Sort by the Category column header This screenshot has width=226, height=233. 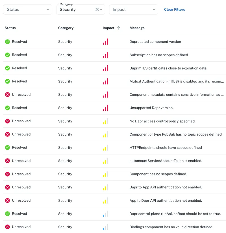pyautogui.click(x=66, y=28)
